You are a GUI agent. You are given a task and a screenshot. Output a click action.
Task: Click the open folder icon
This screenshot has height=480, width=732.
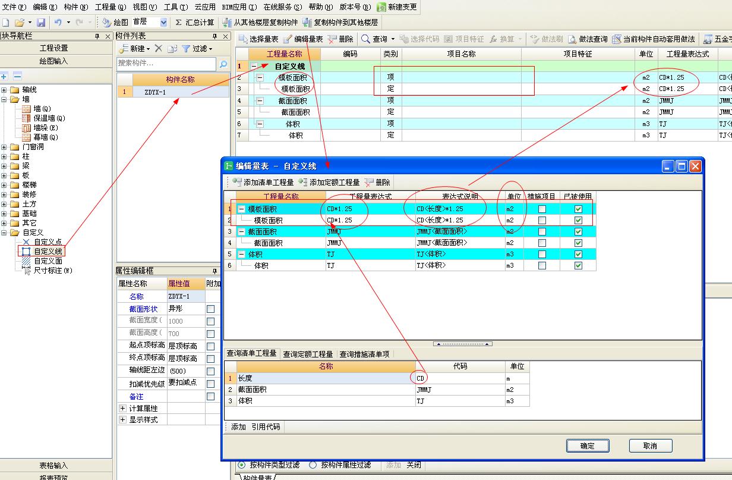click(x=20, y=23)
